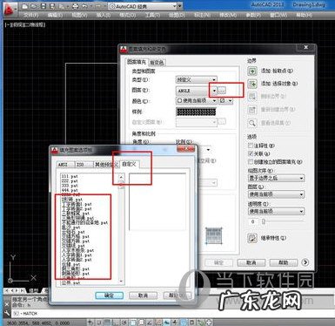Toggle the 创建独立的图案填充 checkbox
335x326 pixels.
(251, 161)
